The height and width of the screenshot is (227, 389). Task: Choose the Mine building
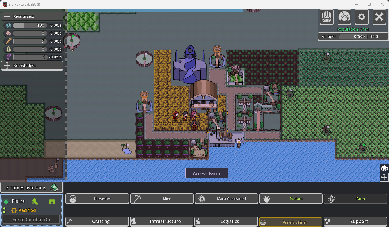click(162, 199)
